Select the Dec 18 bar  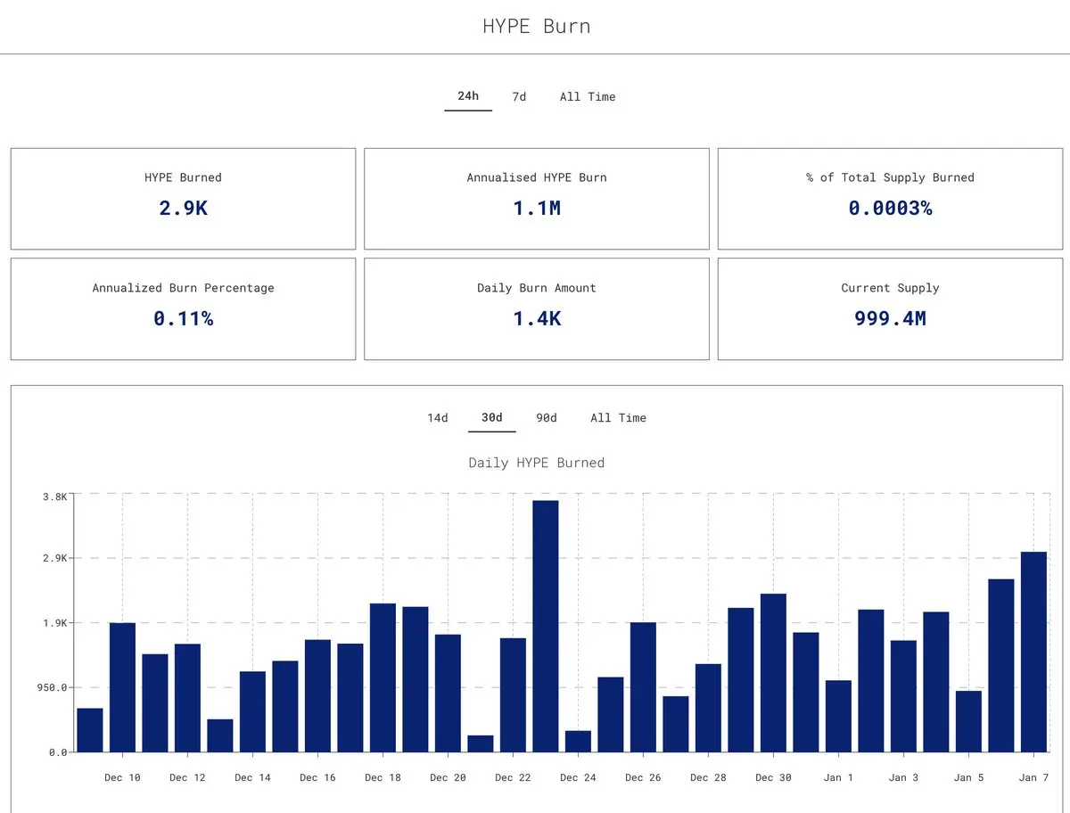(x=383, y=677)
